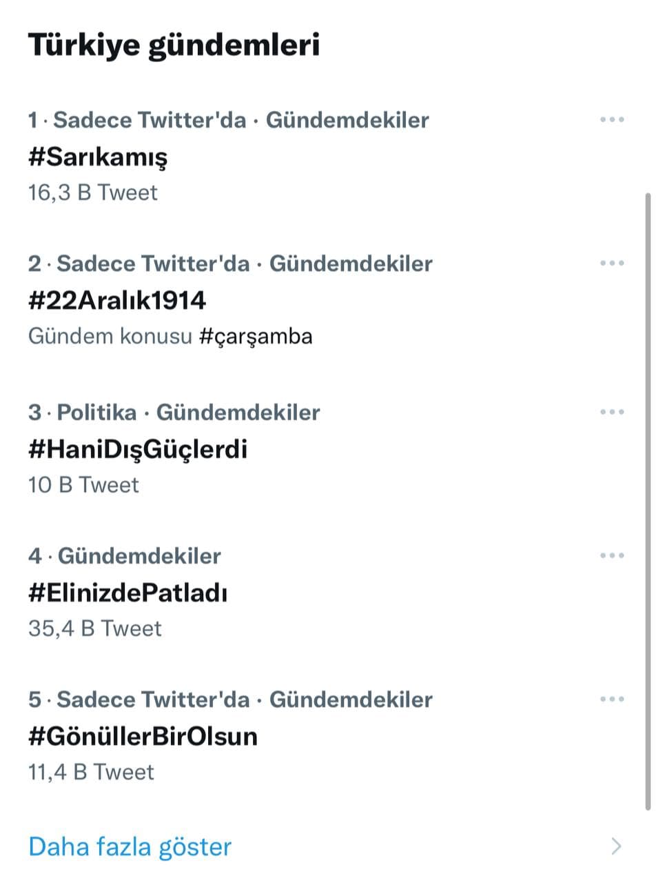The height and width of the screenshot is (883, 656).
Task: Click the vertical scrollbar on the right
Action: point(648,500)
